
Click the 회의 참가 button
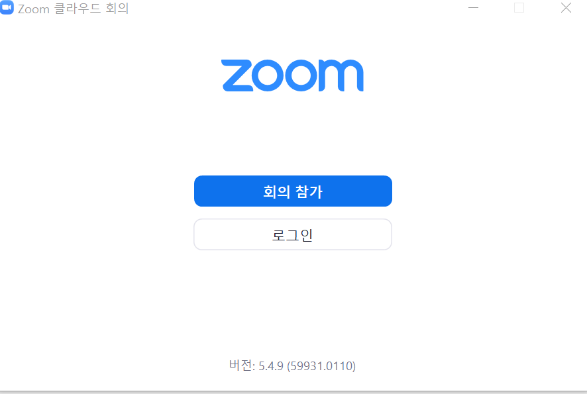(x=293, y=191)
